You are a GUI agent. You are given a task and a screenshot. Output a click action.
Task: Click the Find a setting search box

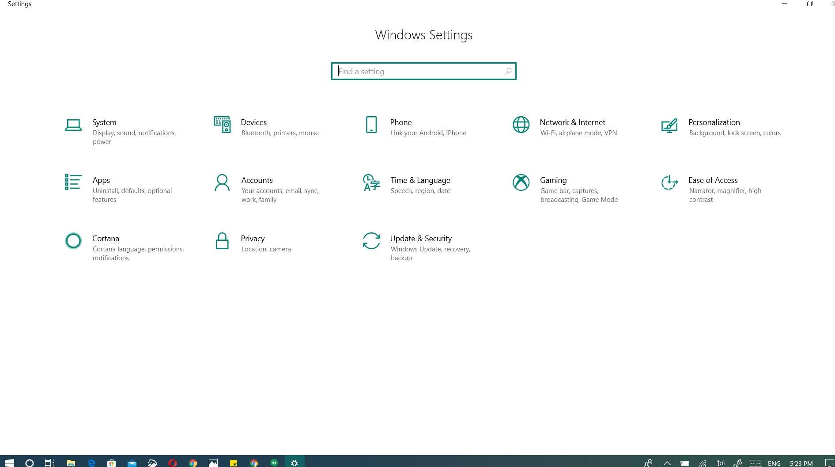click(423, 71)
